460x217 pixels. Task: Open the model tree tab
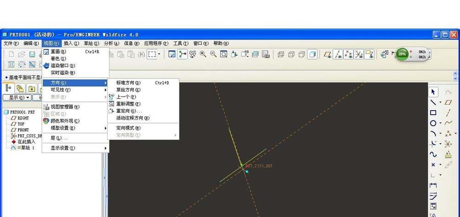8,88
